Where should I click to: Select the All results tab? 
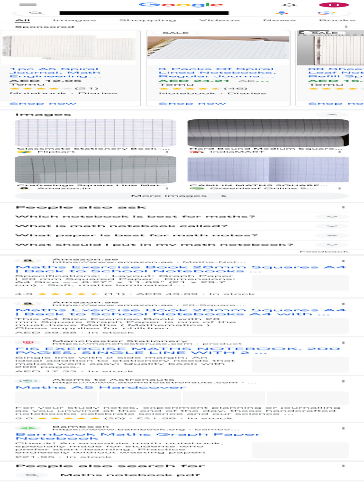(x=23, y=20)
